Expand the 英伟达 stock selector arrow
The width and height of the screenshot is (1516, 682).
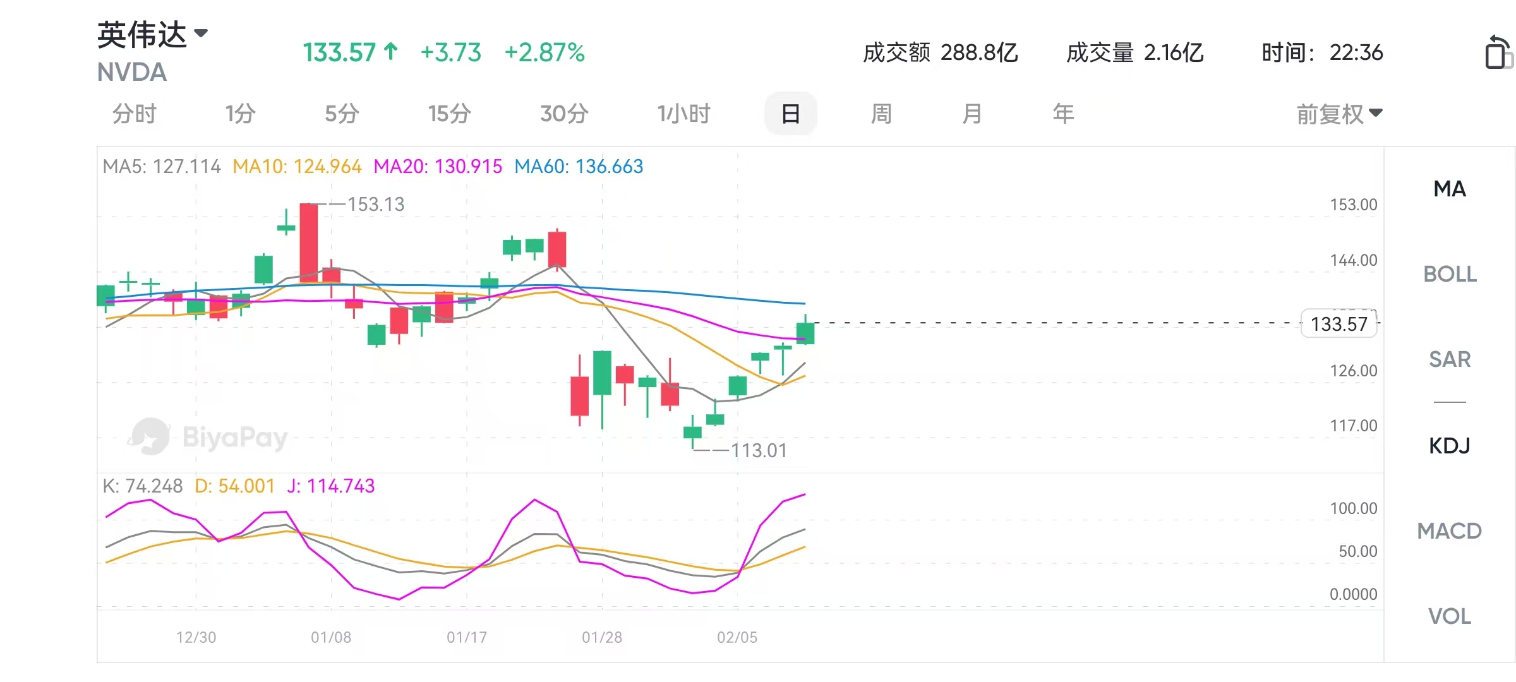click(201, 33)
